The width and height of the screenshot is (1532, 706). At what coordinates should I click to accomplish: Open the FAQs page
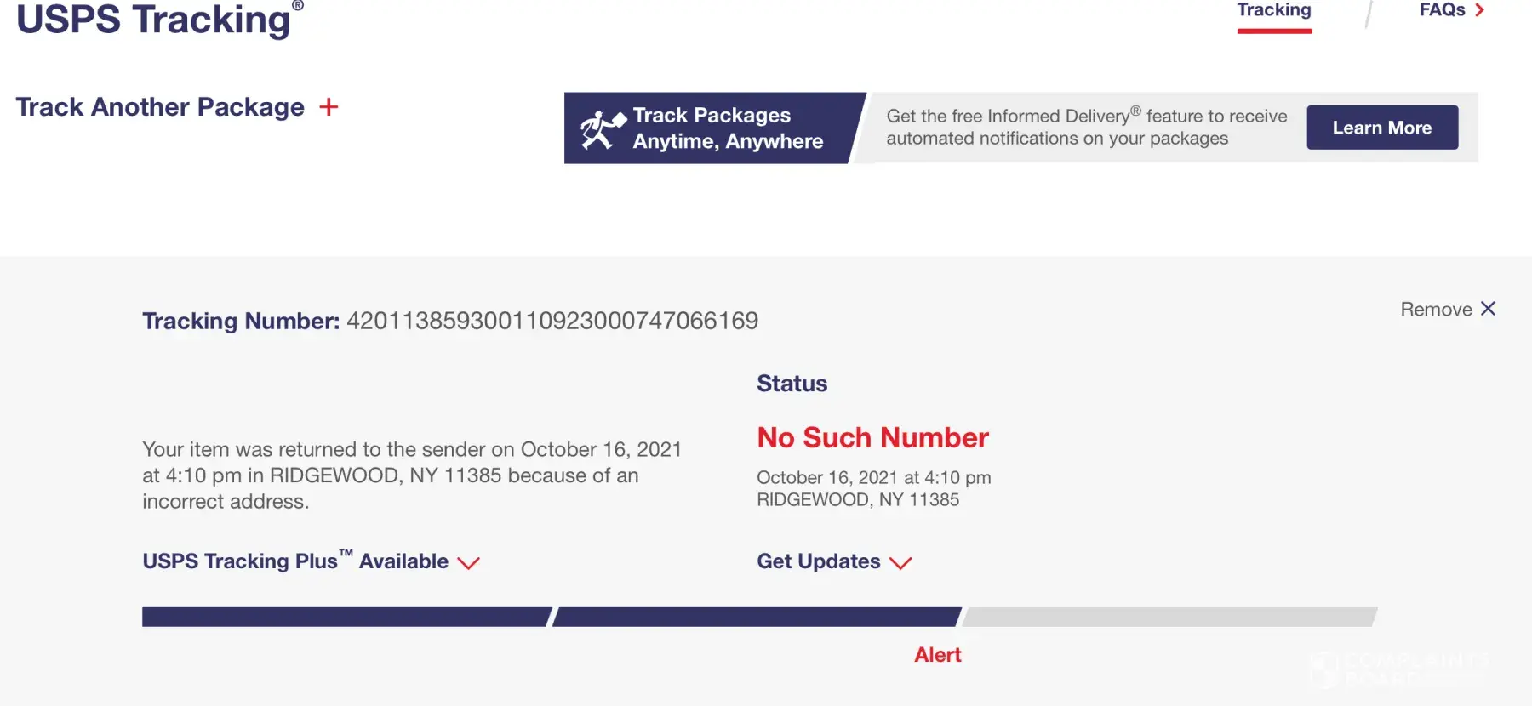click(x=1442, y=10)
